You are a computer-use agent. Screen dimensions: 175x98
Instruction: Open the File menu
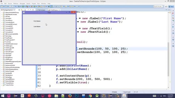[x=2, y=4]
